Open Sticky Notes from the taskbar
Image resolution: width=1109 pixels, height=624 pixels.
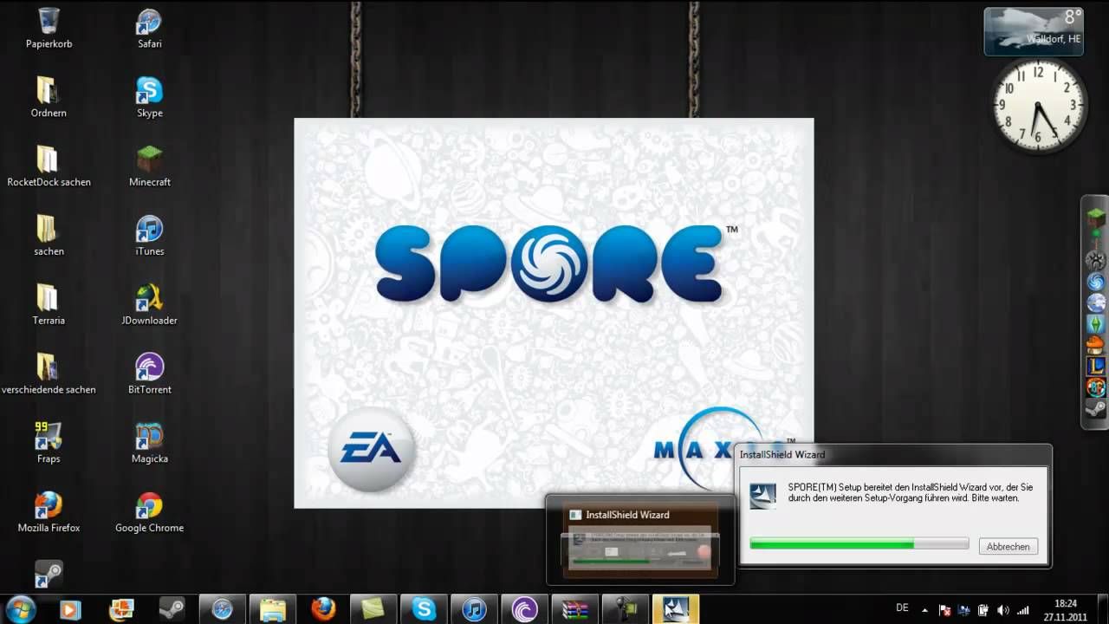click(x=373, y=609)
